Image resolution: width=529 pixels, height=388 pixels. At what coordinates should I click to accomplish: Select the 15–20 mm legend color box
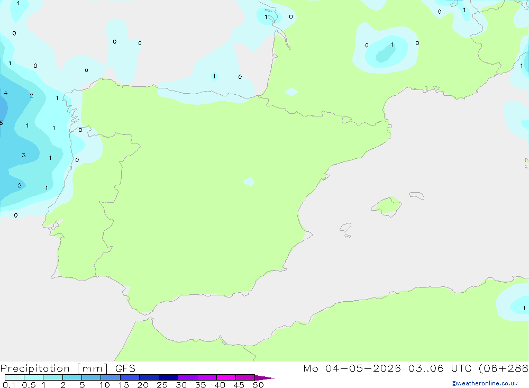click(130, 377)
